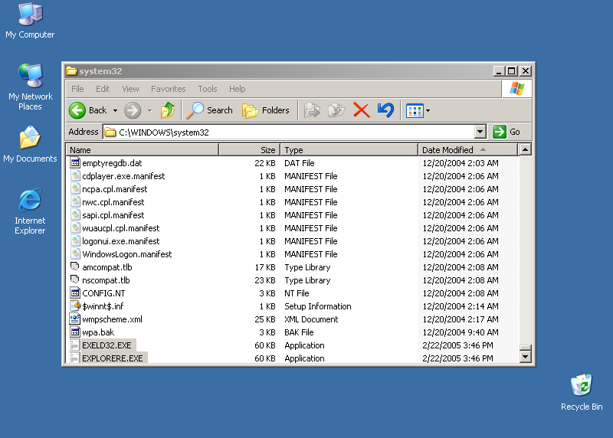Click the Setup Information type cell
Viewport: 613px width, 438px height.
(x=318, y=306)
